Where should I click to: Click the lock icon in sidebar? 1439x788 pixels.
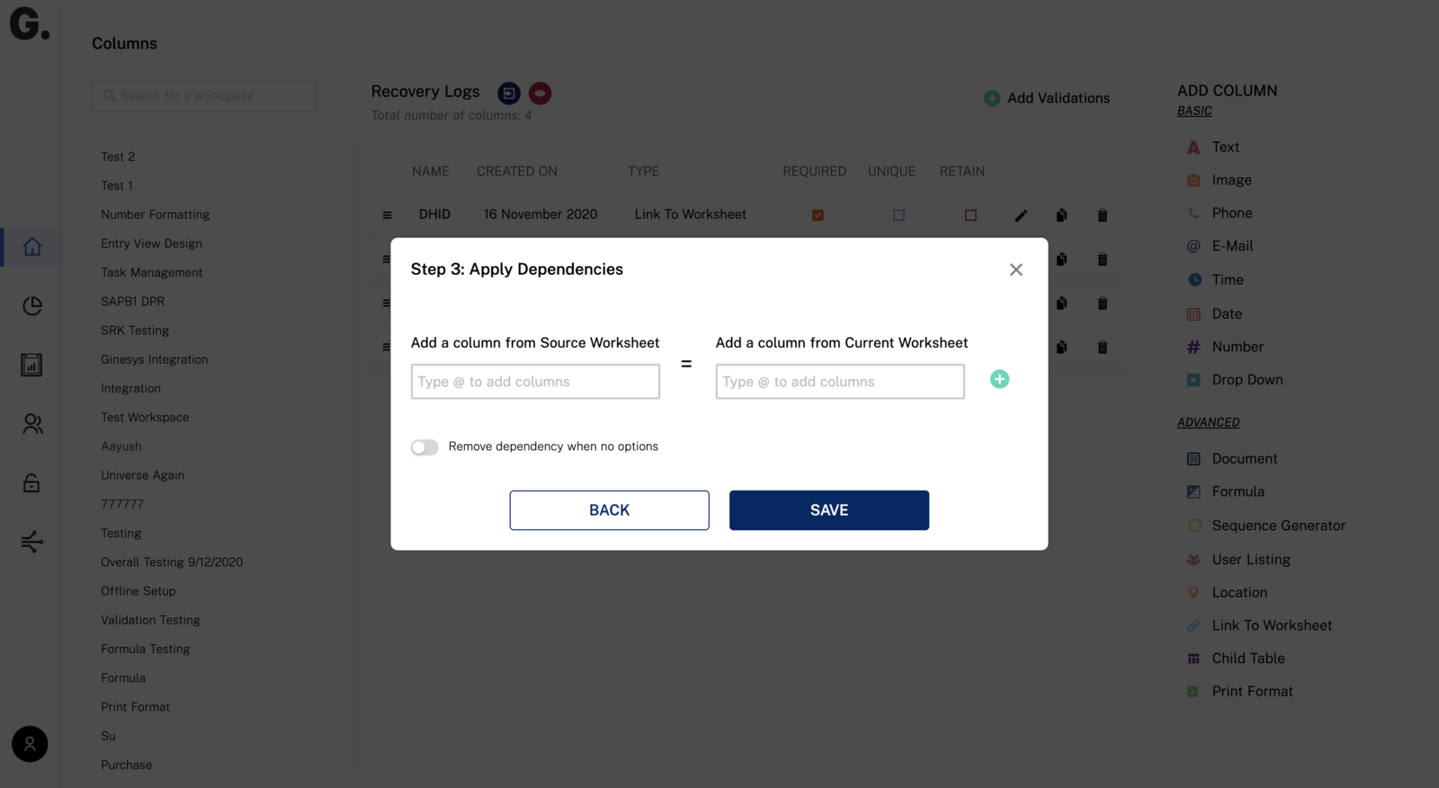click(x=31, y=483)
